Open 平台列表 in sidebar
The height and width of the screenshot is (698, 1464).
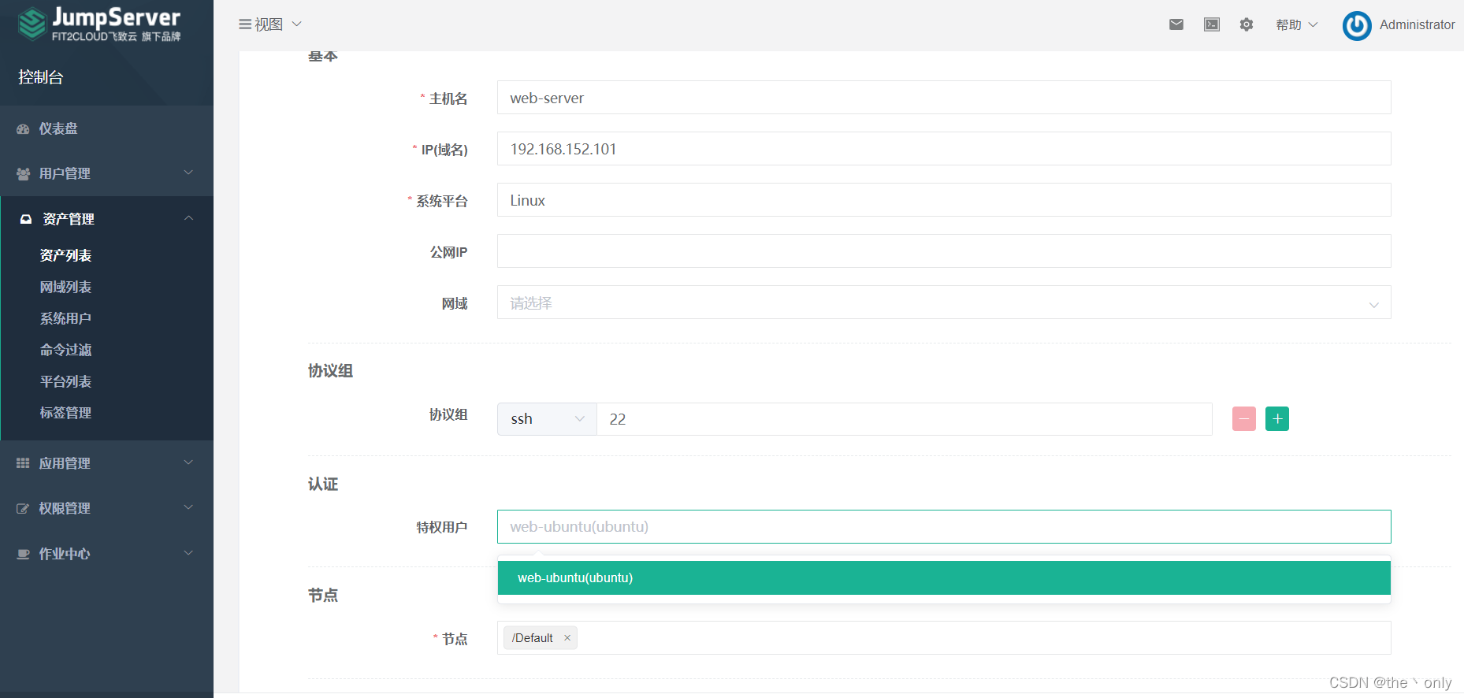[x=65, y=381]
